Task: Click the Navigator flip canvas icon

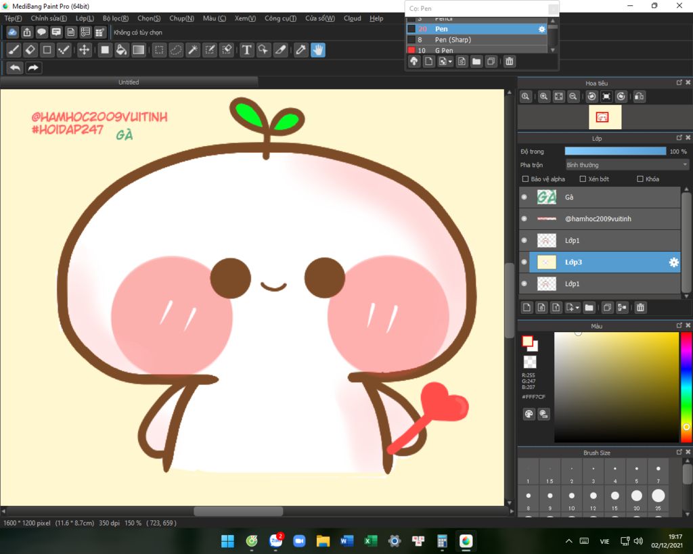Action: (639, 96)
